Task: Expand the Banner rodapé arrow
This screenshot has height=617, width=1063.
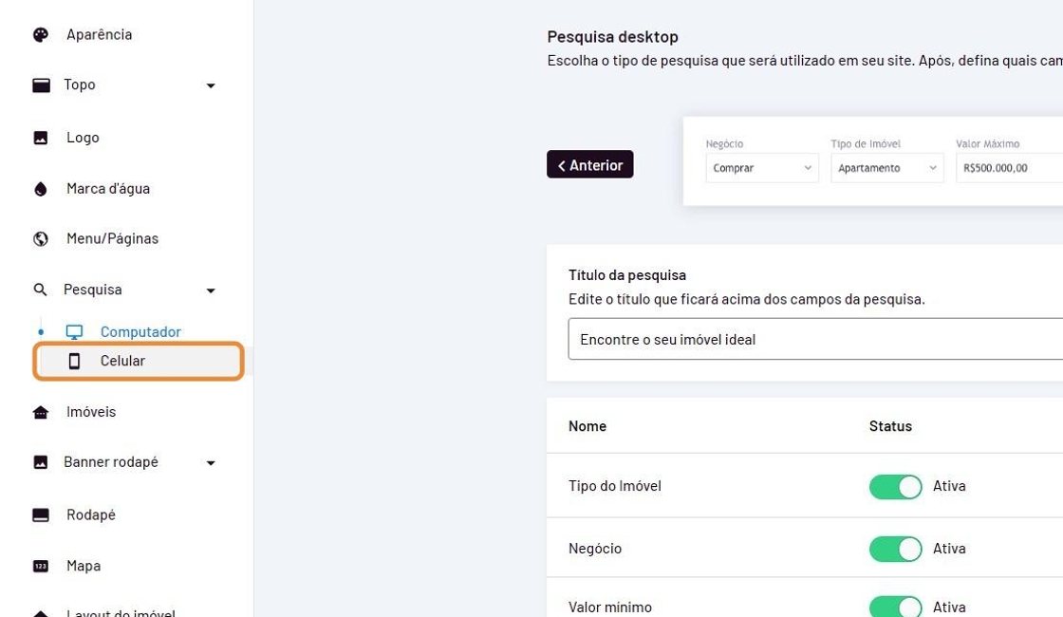Action: coord(211,463)
